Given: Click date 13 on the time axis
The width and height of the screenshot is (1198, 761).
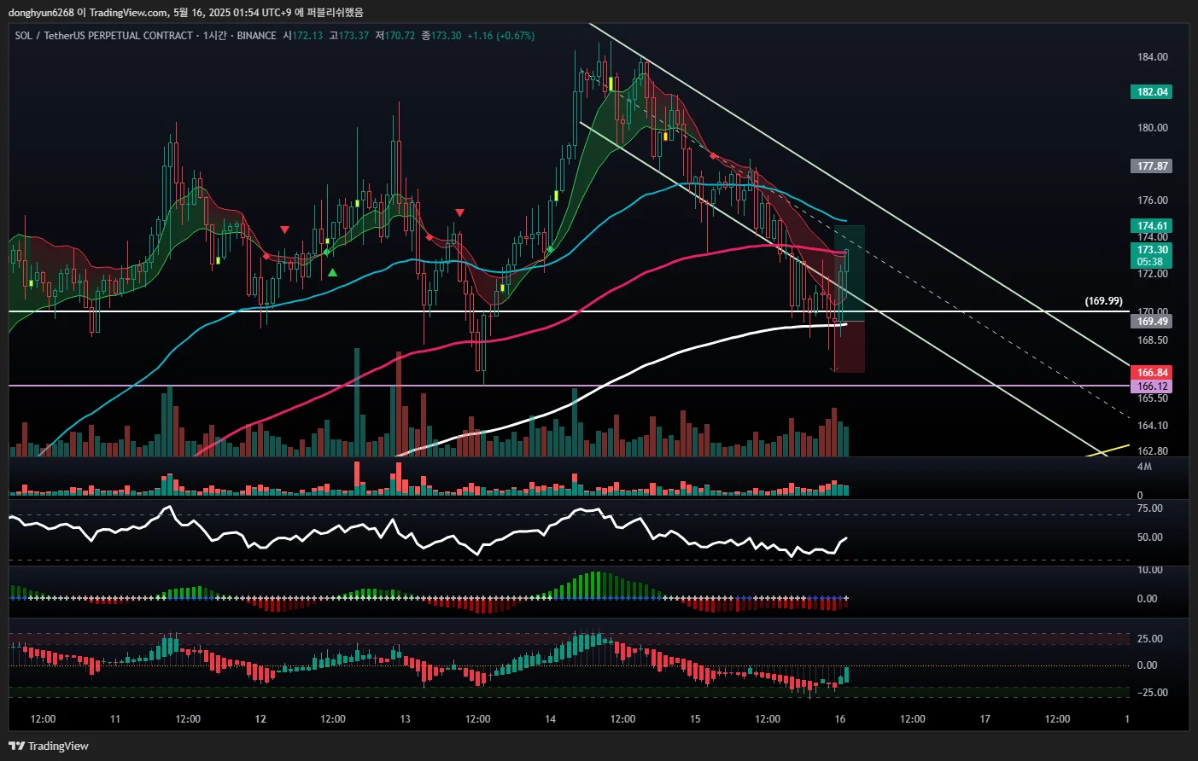Looking at the screenshot, I should 406,719.
